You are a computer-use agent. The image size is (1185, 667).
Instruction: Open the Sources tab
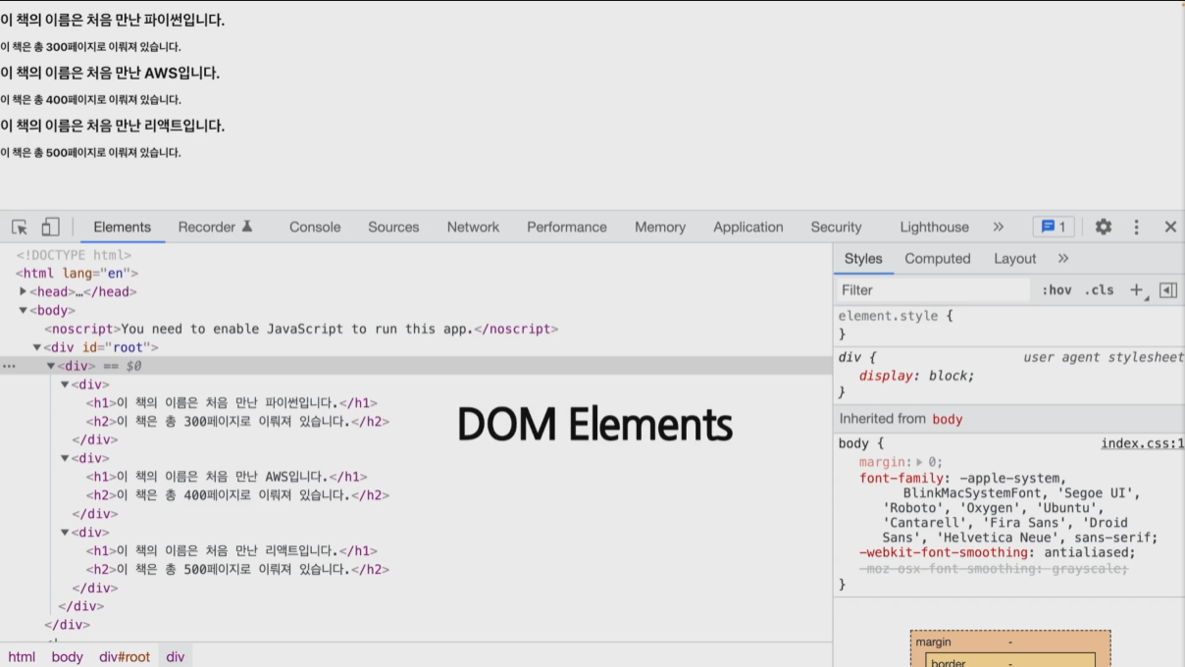(393, 227)
